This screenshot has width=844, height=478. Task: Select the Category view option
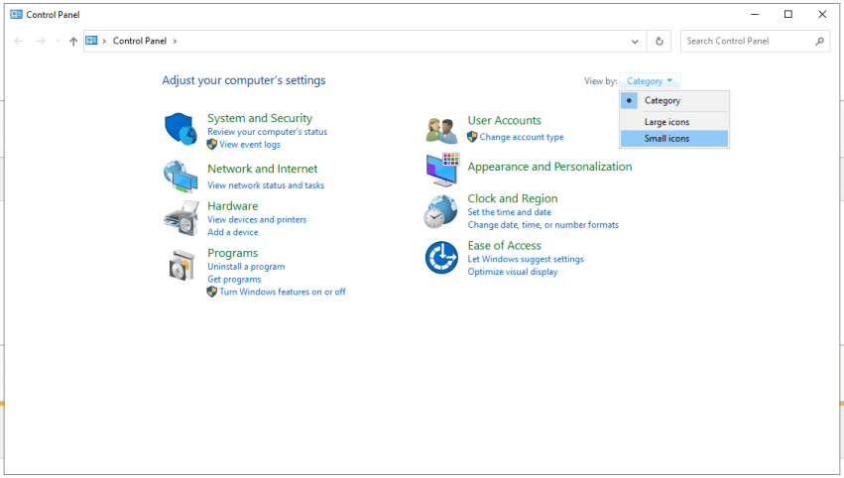[x=662, y=100]
